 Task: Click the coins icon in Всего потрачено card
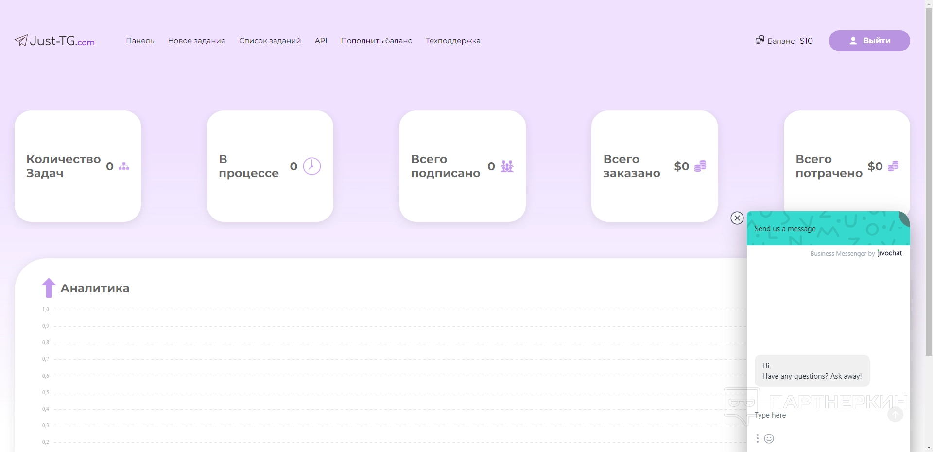click(x=893, y=166)
